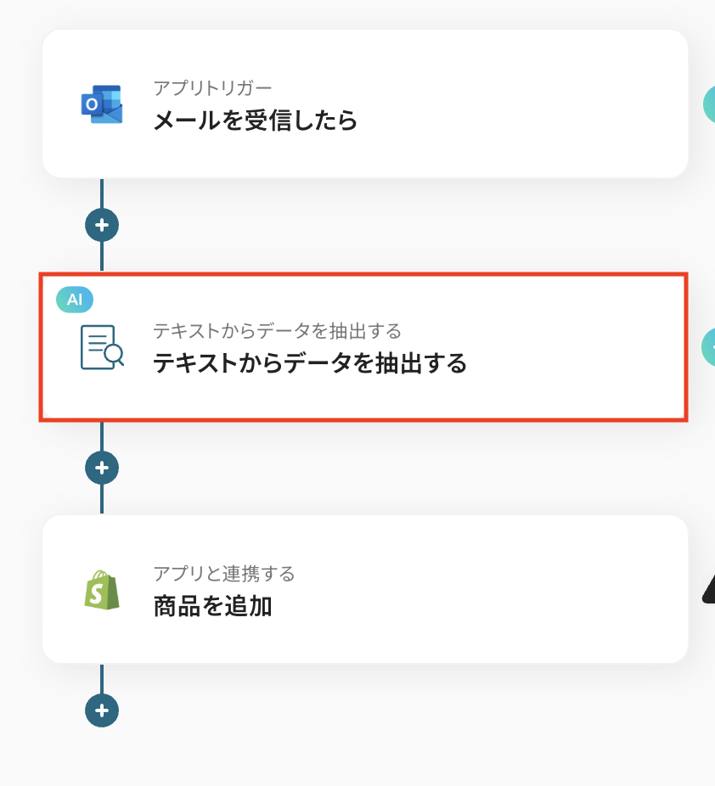Click gray テキストからデータを抽出する subtitle
The image size is (715, 786).
(x=277, y=330)
